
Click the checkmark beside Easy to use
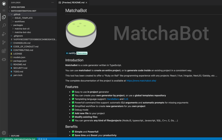coord(73,92)
